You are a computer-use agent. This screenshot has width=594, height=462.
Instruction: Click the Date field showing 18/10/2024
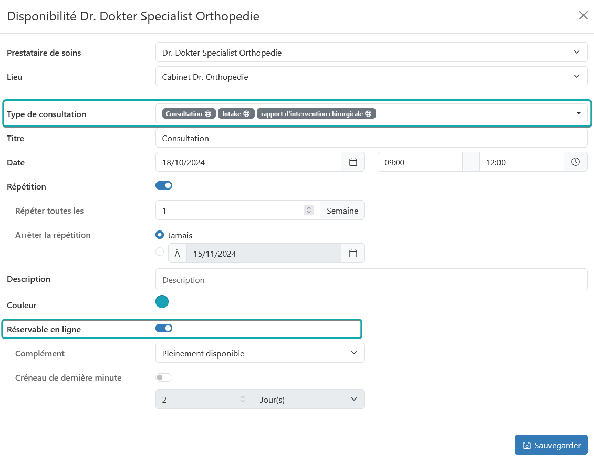pyautogui.click(x=248, y=162)
